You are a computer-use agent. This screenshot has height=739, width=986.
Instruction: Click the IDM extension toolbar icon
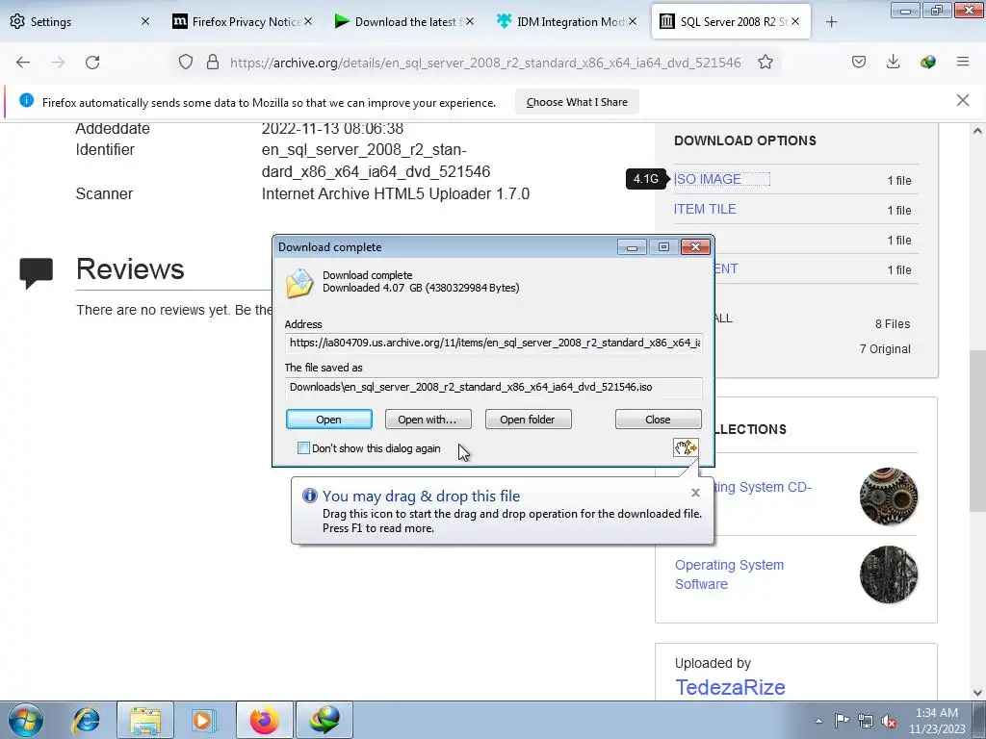[x=928, y=62]
